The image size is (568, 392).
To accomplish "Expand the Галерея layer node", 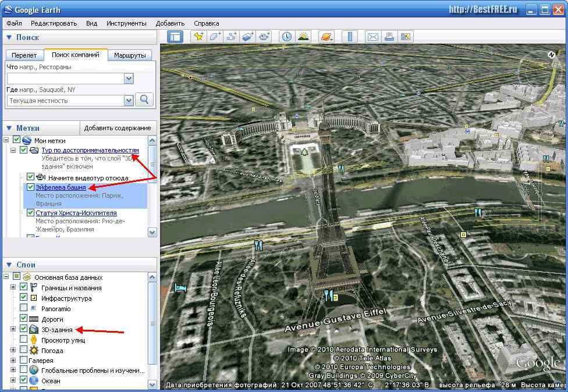I will [13, 361].
